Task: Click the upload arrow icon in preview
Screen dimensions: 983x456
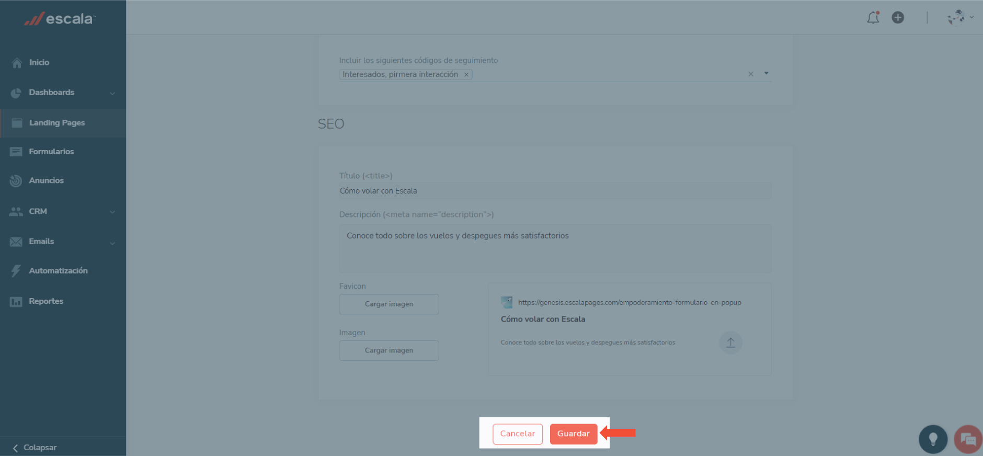Action: (x=730, y=343)
